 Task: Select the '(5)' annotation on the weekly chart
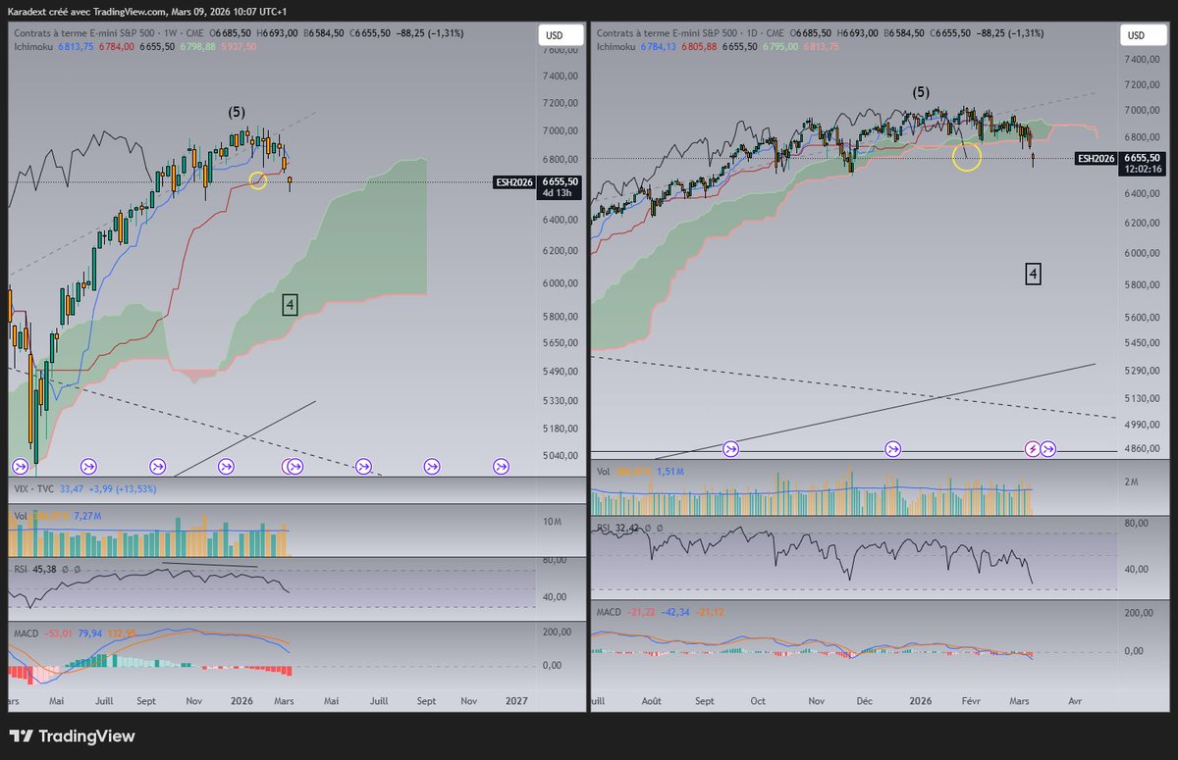coord(237,112)
